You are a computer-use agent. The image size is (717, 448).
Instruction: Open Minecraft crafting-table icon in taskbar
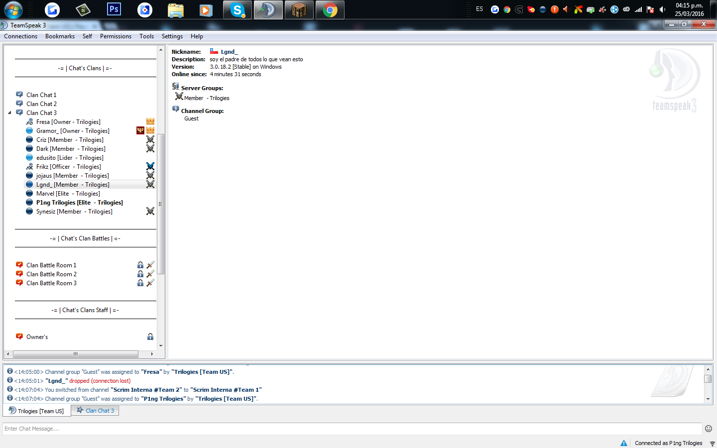tap(299, 10)
